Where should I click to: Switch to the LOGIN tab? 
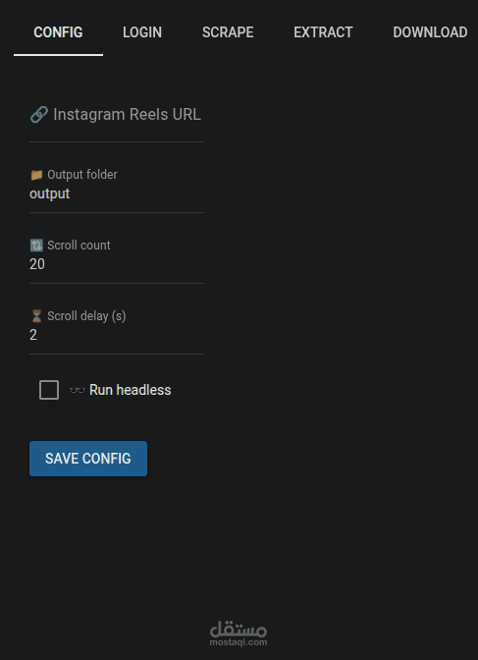point(142,32)
